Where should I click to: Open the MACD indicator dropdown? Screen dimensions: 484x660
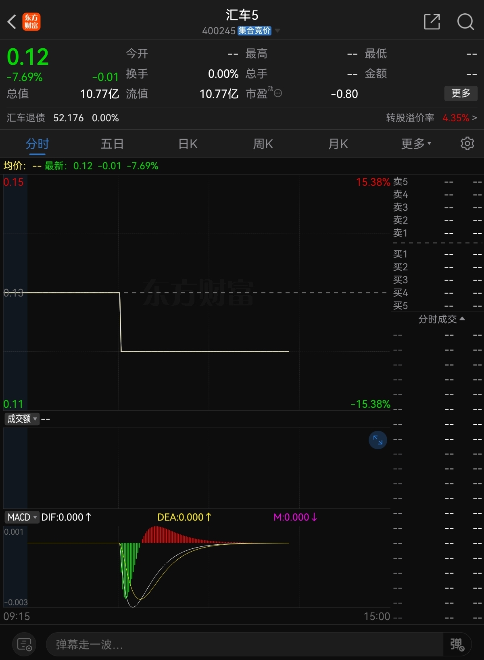(x=22, y=517)
